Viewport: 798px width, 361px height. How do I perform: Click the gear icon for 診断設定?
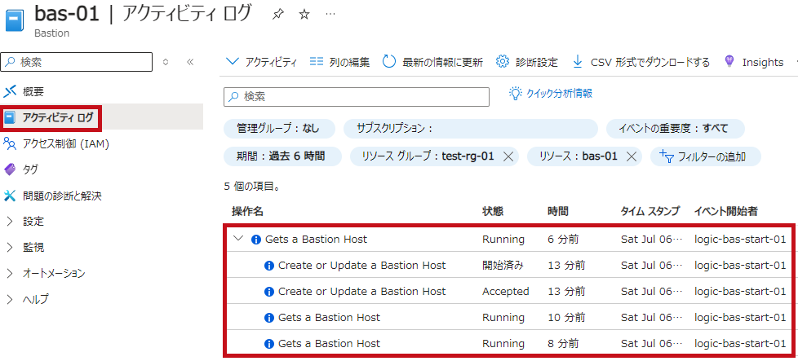pos(503,62)
